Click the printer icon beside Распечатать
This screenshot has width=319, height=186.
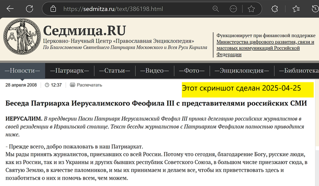[71, 85]
